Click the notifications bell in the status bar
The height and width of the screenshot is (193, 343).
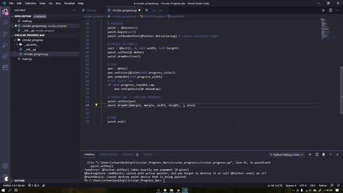[338, 185]
